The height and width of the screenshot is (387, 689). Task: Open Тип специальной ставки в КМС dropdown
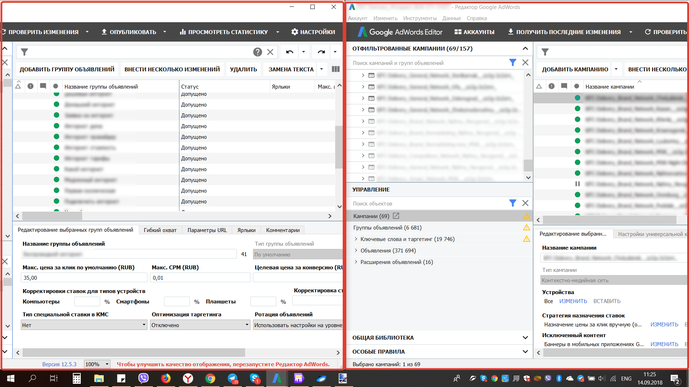coord(84,325)
